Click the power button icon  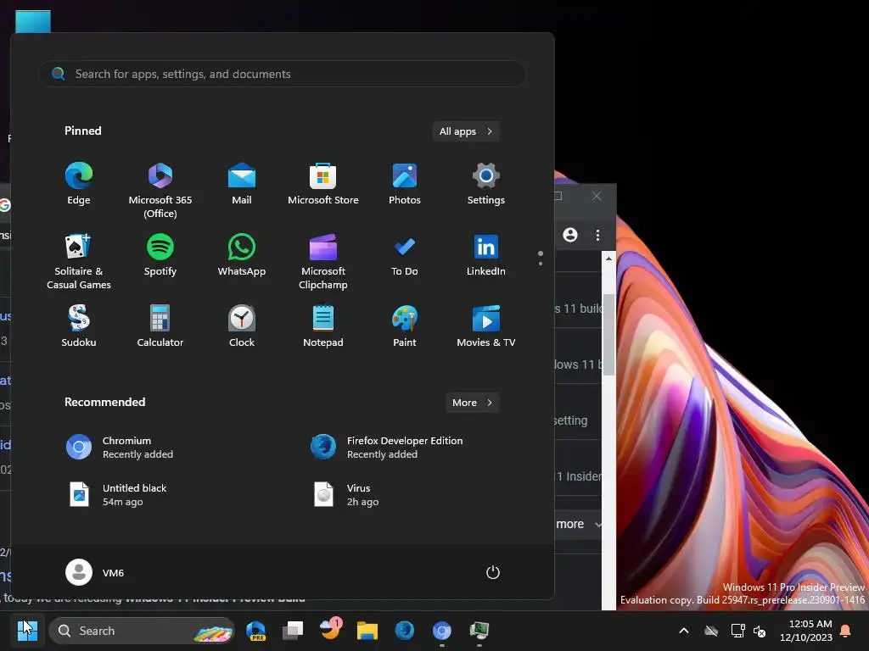493,572
